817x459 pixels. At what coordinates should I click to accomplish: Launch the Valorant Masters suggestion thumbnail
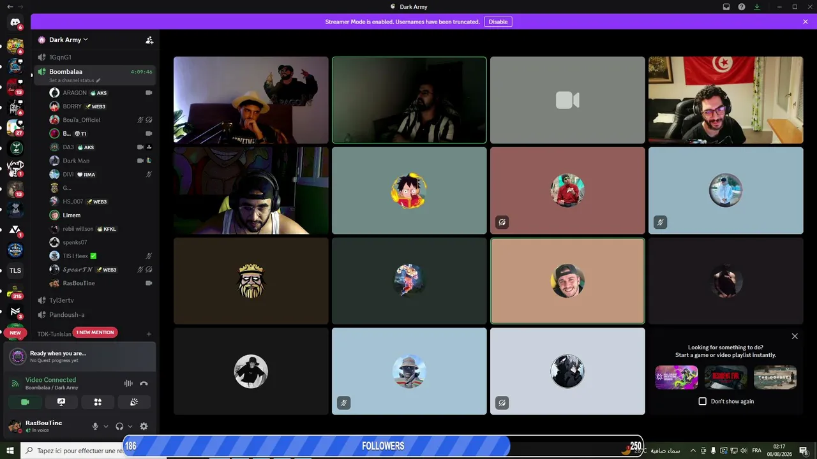pos(677,377)
